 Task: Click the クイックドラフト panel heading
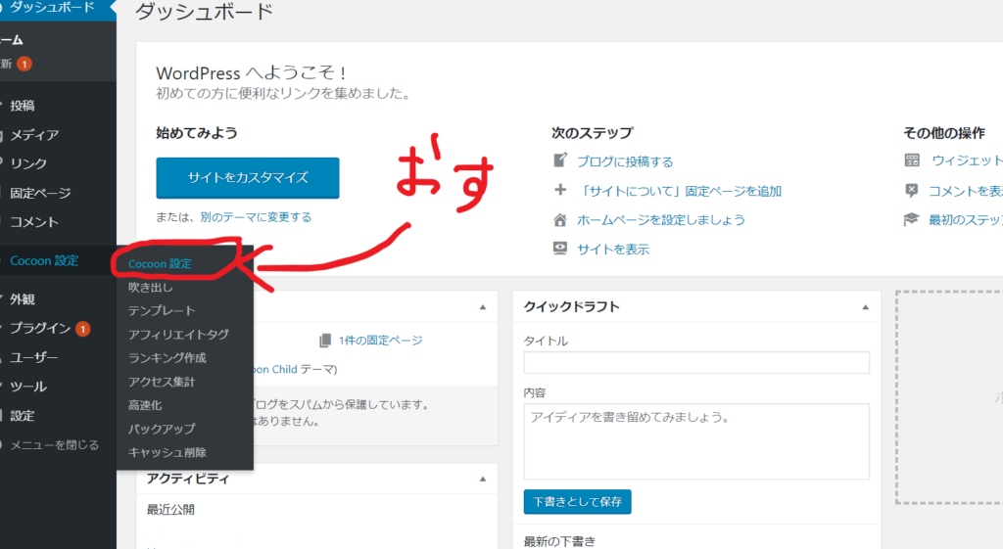[x=572, y=306]
